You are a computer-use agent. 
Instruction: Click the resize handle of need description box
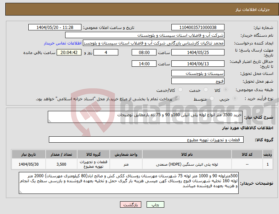tap(50, 121)
